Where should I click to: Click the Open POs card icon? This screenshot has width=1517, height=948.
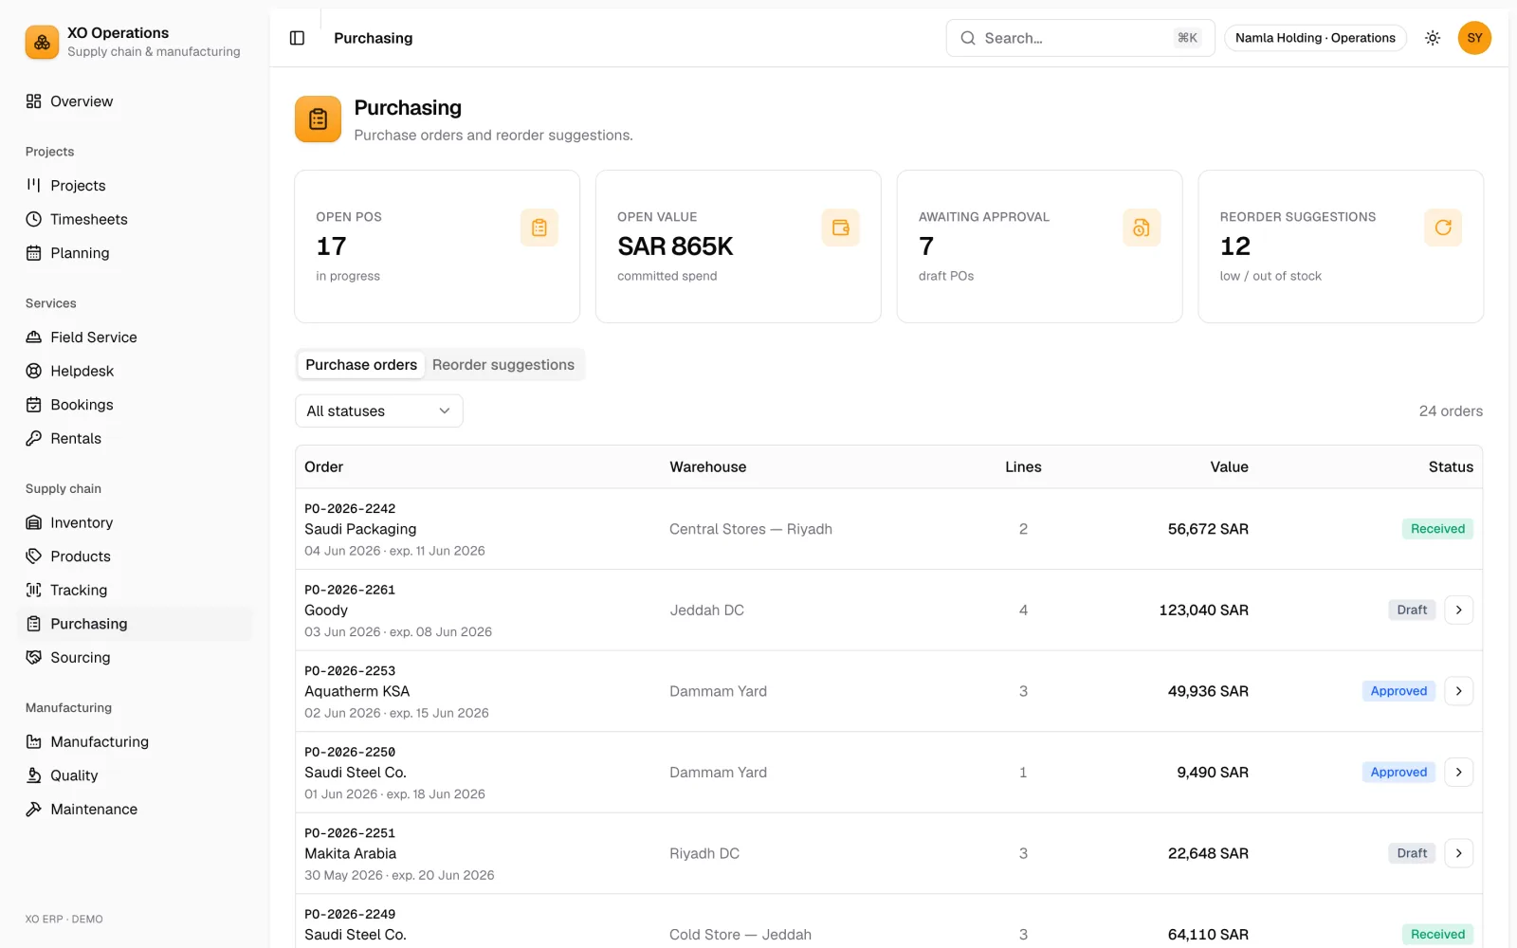pos(539,228)
